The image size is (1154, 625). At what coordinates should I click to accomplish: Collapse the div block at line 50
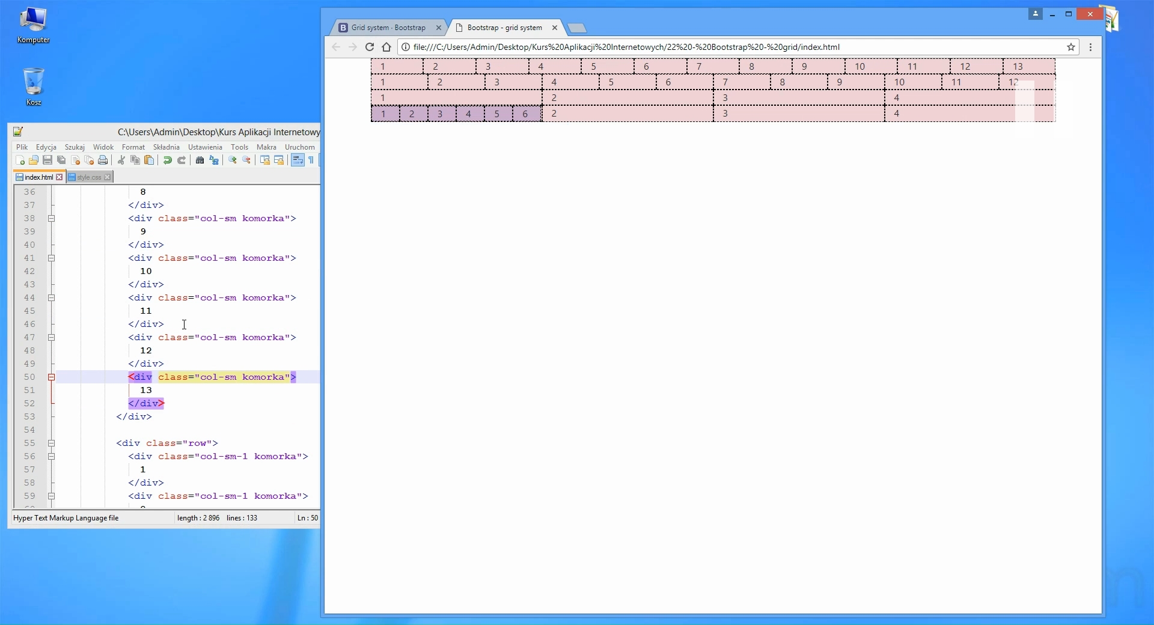coord(52,377)
